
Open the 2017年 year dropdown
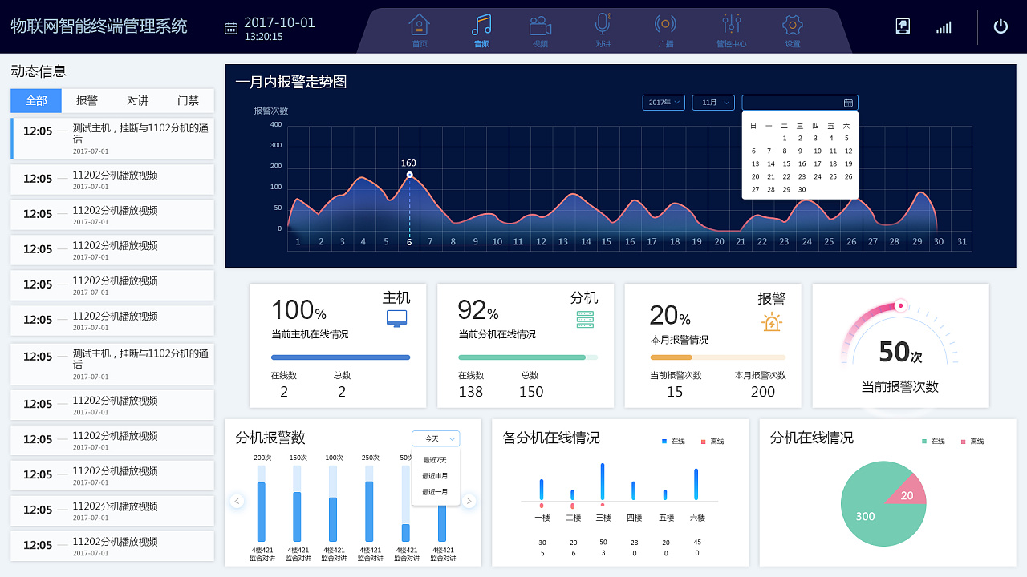pyautogui.click(x=663, y=102)
